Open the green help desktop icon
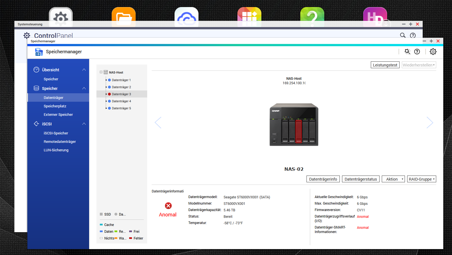This screenshot has height=255, width=452. [312, 17]
